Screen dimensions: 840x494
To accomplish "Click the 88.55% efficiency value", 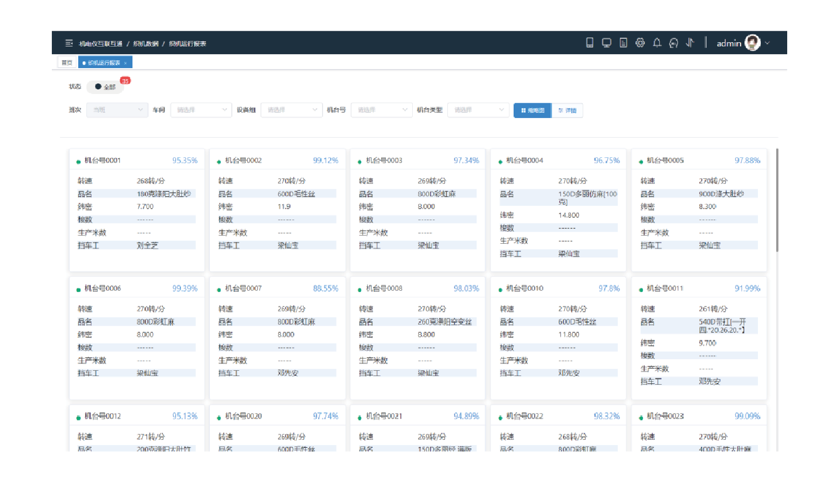I will (325, 288).
